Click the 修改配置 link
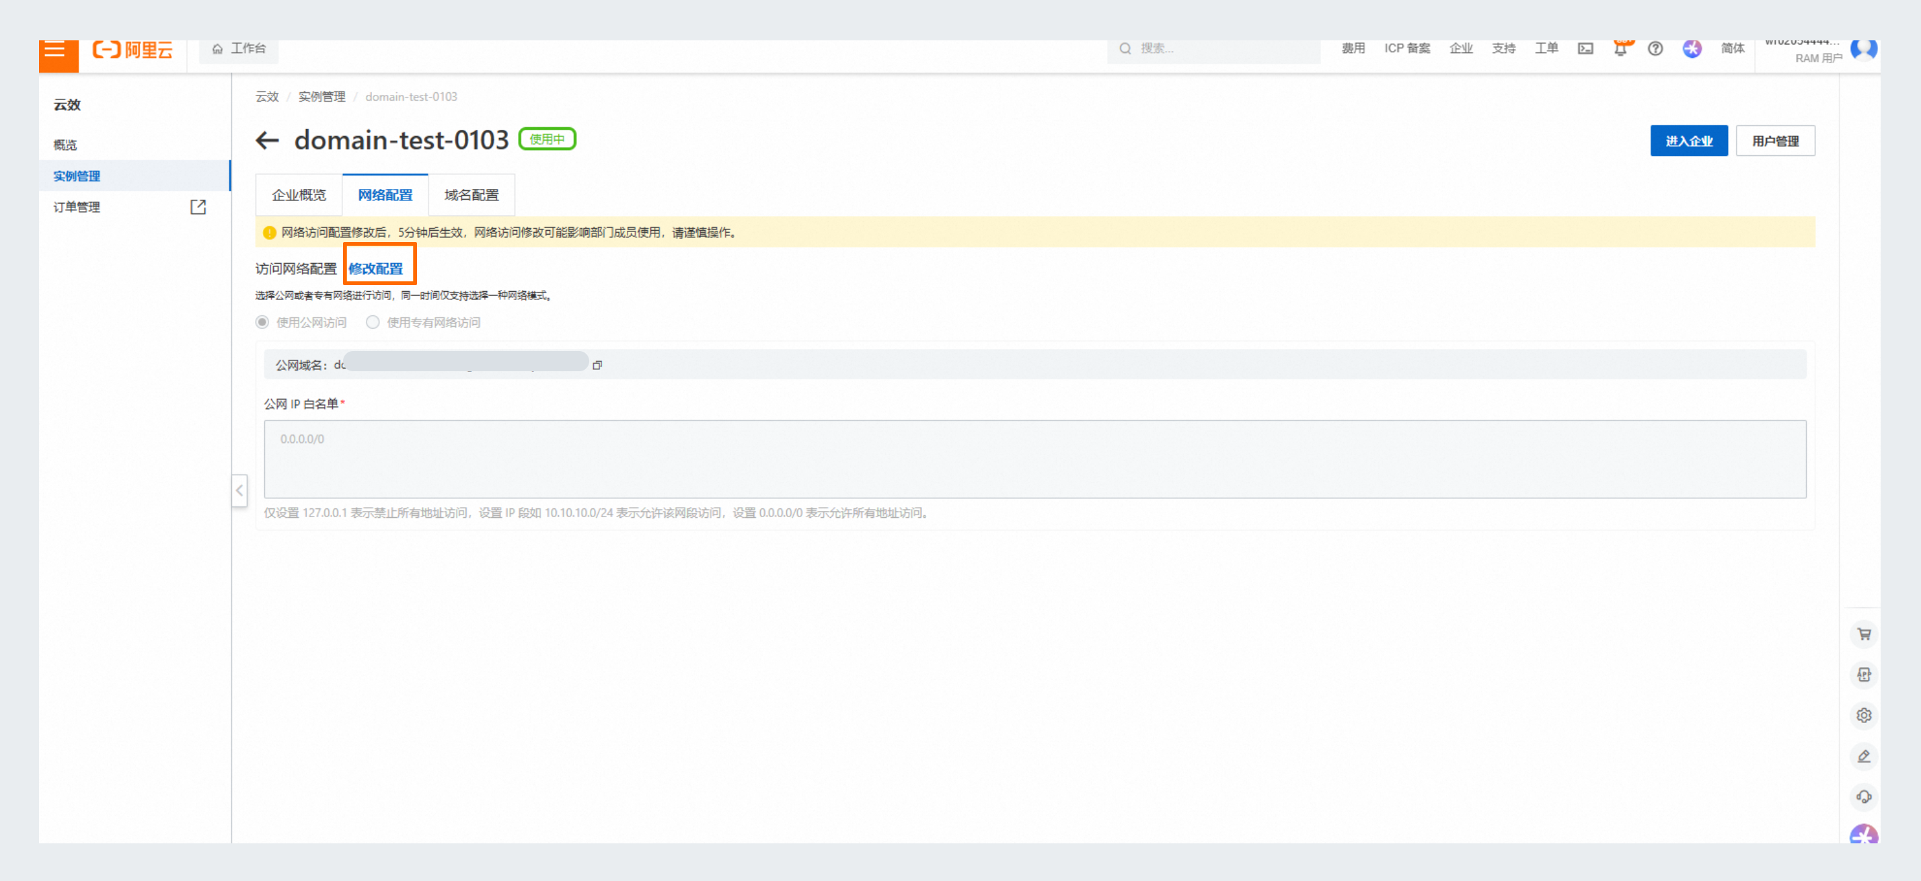1921x881 pixels. pos(376,269)
